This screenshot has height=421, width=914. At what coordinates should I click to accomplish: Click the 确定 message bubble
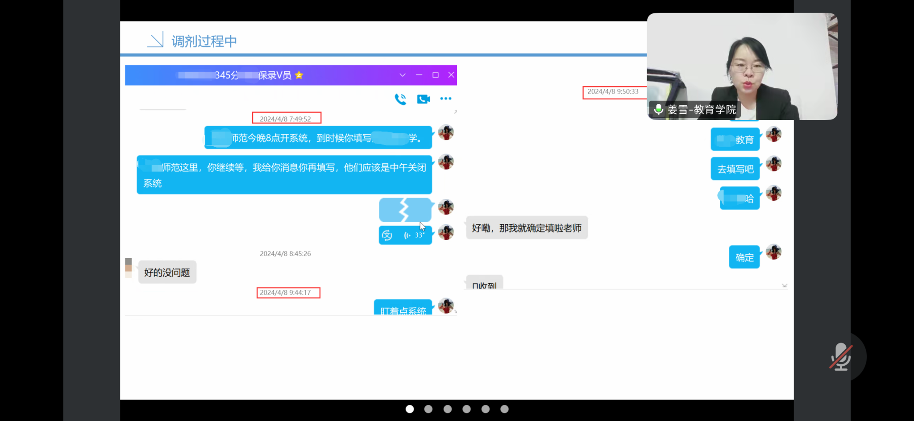click(744, 257)
